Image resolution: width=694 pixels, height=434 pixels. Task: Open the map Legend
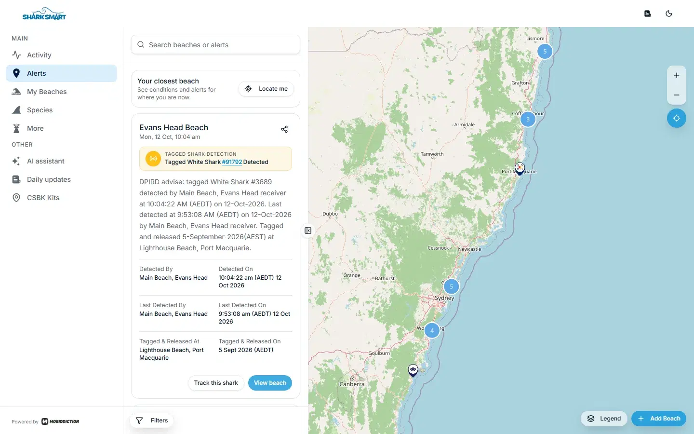point(604,419)
